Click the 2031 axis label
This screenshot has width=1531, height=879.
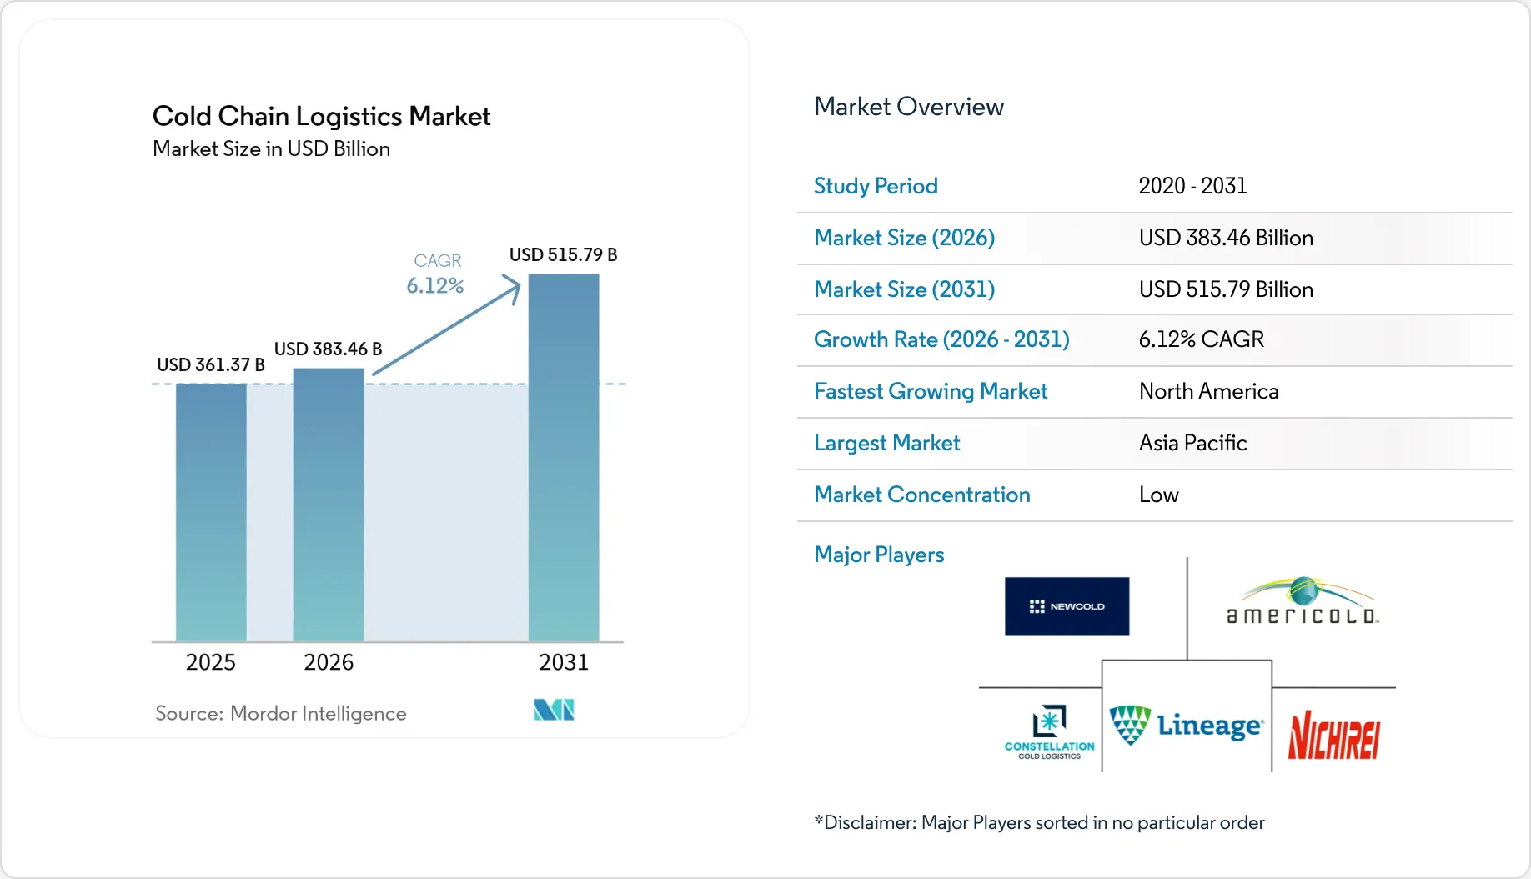click(x=564, y=662)
